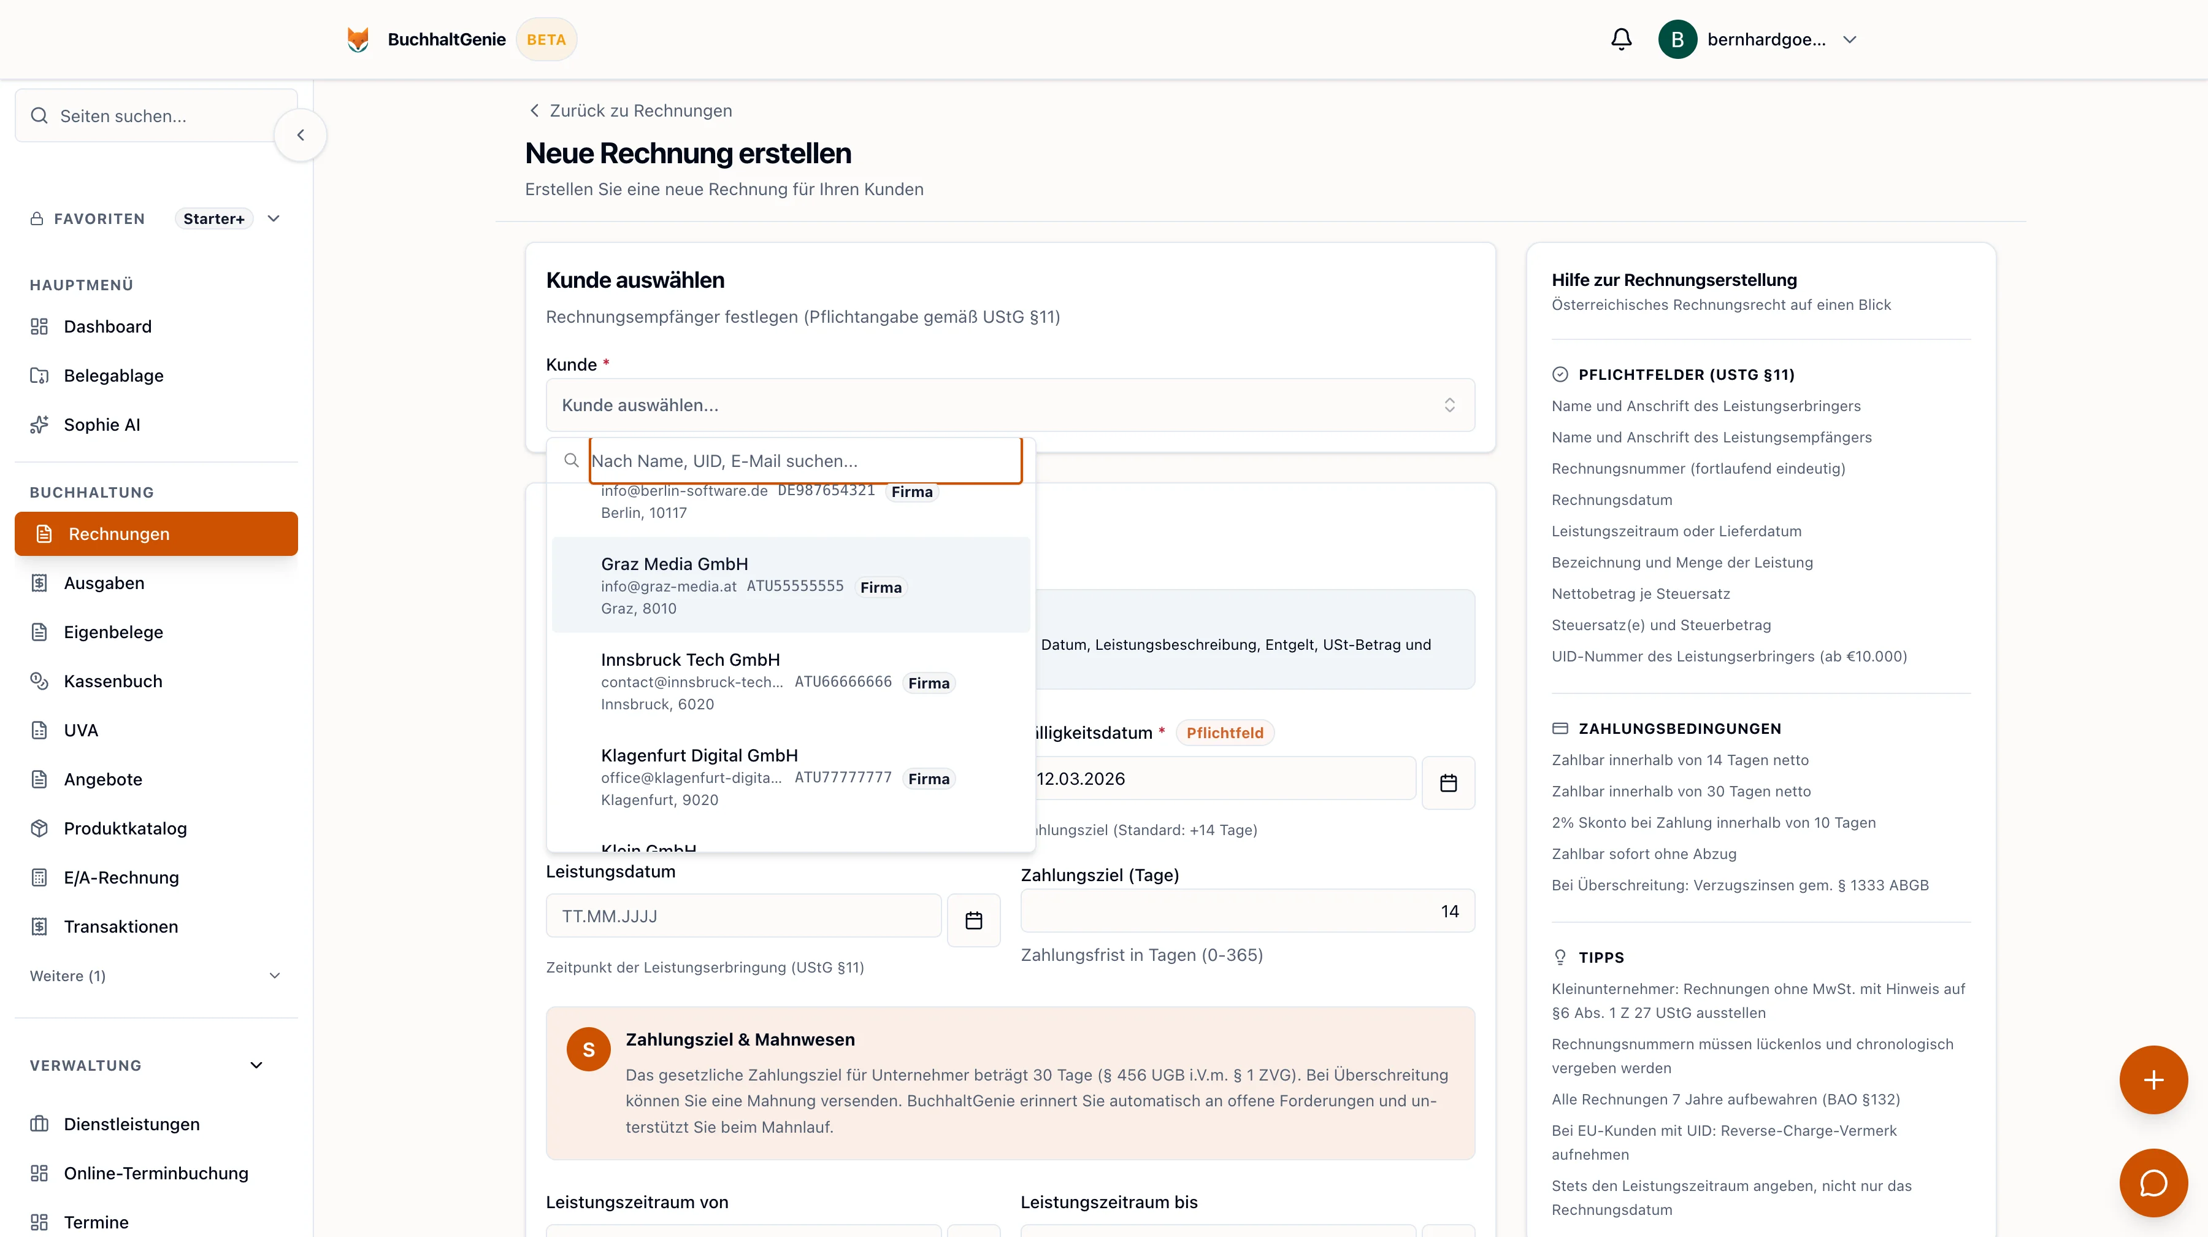Screen dimensions: 2208x1237
Task: Click the notification bell icon
Action: (1621, 39)
